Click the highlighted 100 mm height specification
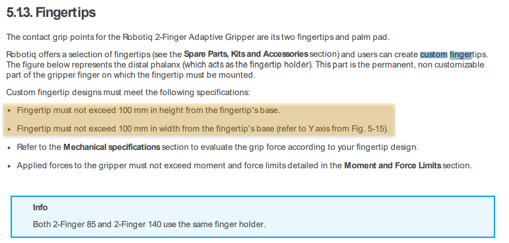The width and height of the screenshot is (509, 243). (148, 111)
